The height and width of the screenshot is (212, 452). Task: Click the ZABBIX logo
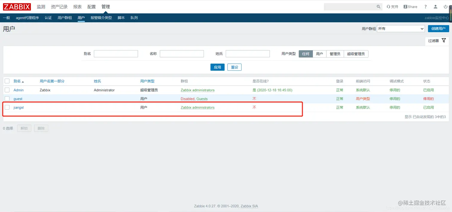pos(17,7)
